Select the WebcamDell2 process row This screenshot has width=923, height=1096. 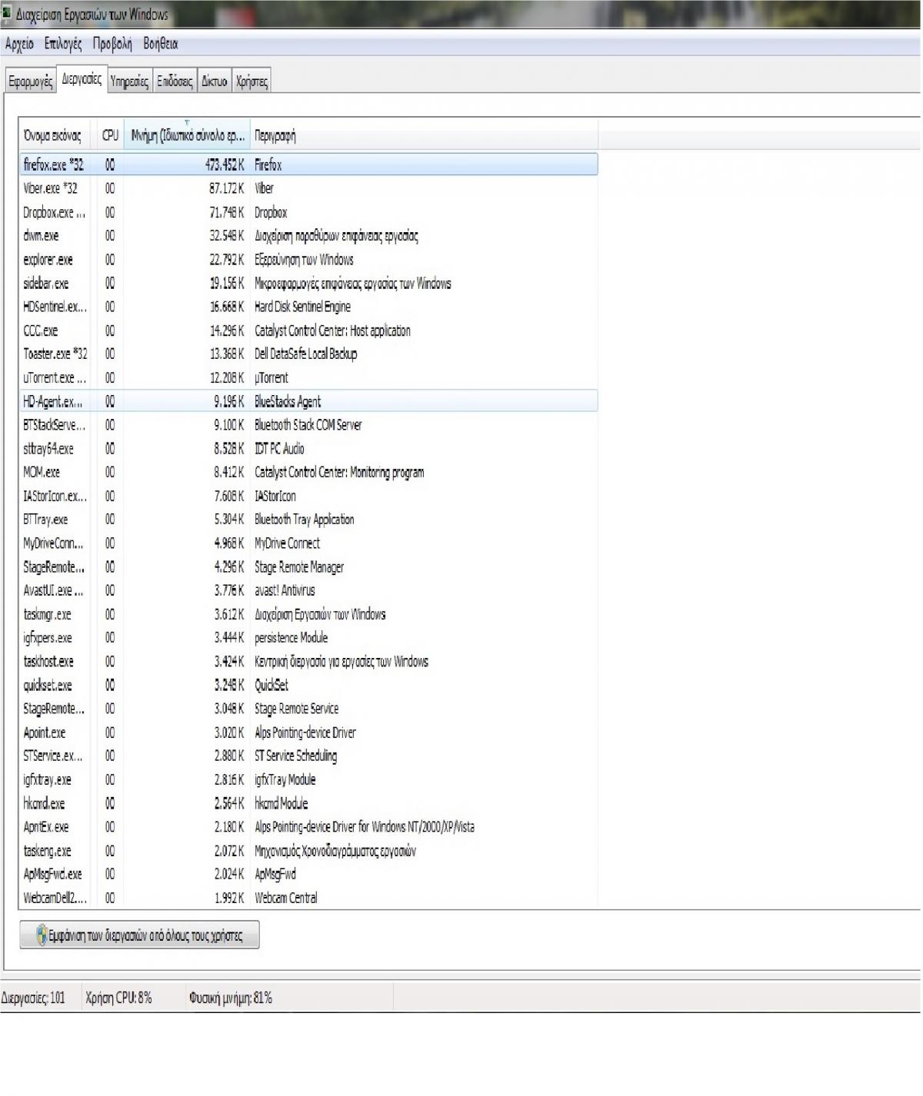(308, 898)
